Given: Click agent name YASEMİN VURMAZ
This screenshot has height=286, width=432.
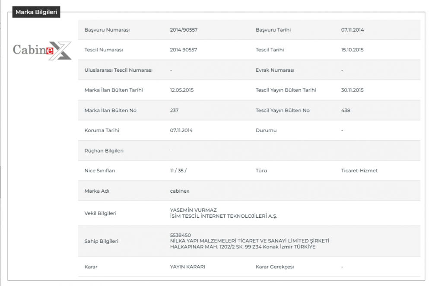Looking at the screenshot, I should (193, 210).
